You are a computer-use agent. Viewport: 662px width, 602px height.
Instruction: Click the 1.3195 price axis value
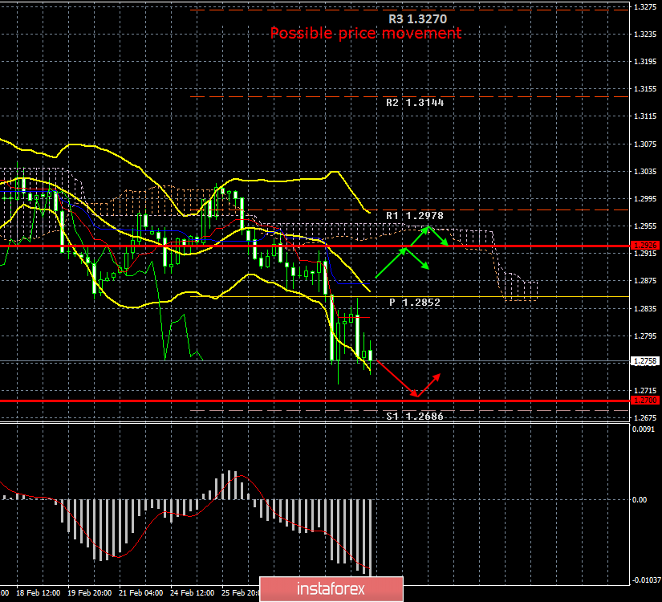(x=645, y=62)
